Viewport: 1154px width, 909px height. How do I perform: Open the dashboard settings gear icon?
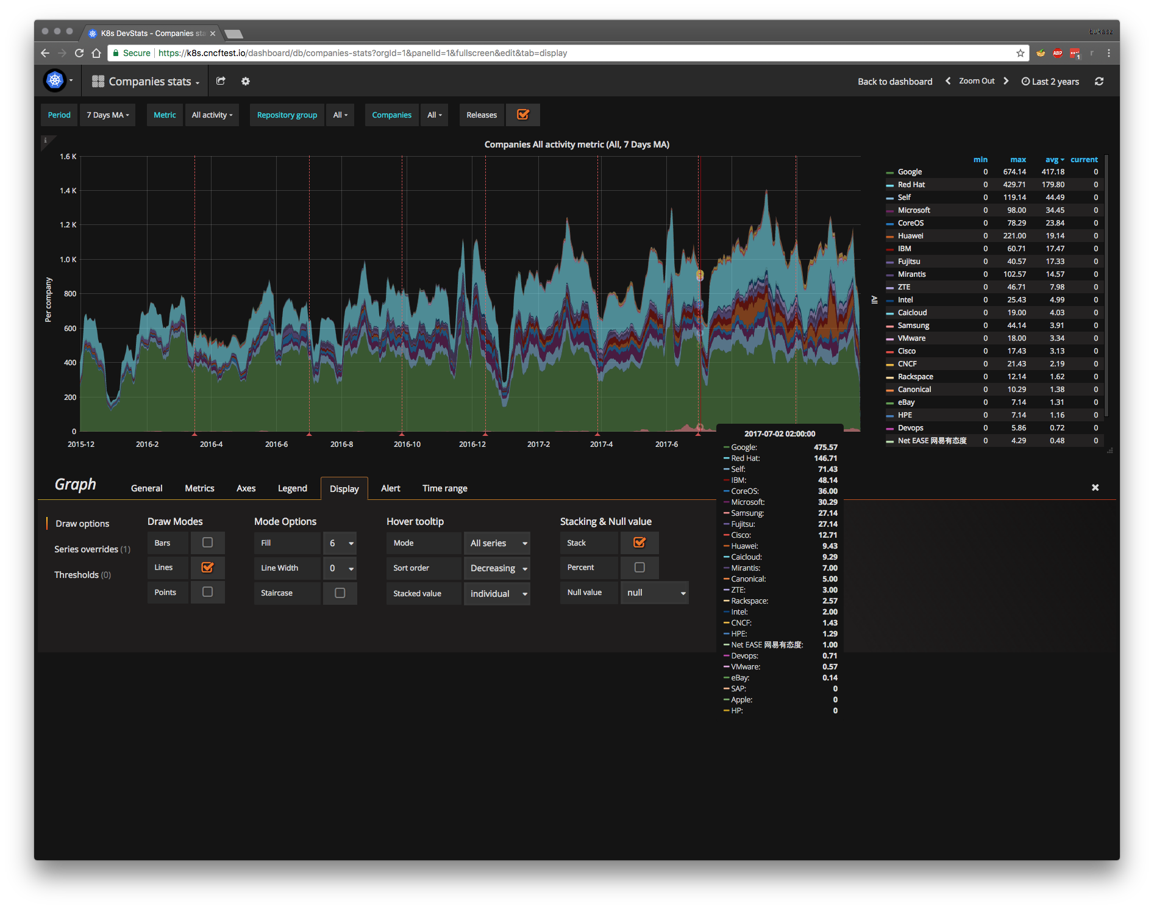pyautogui.click(x=245, y=81)
